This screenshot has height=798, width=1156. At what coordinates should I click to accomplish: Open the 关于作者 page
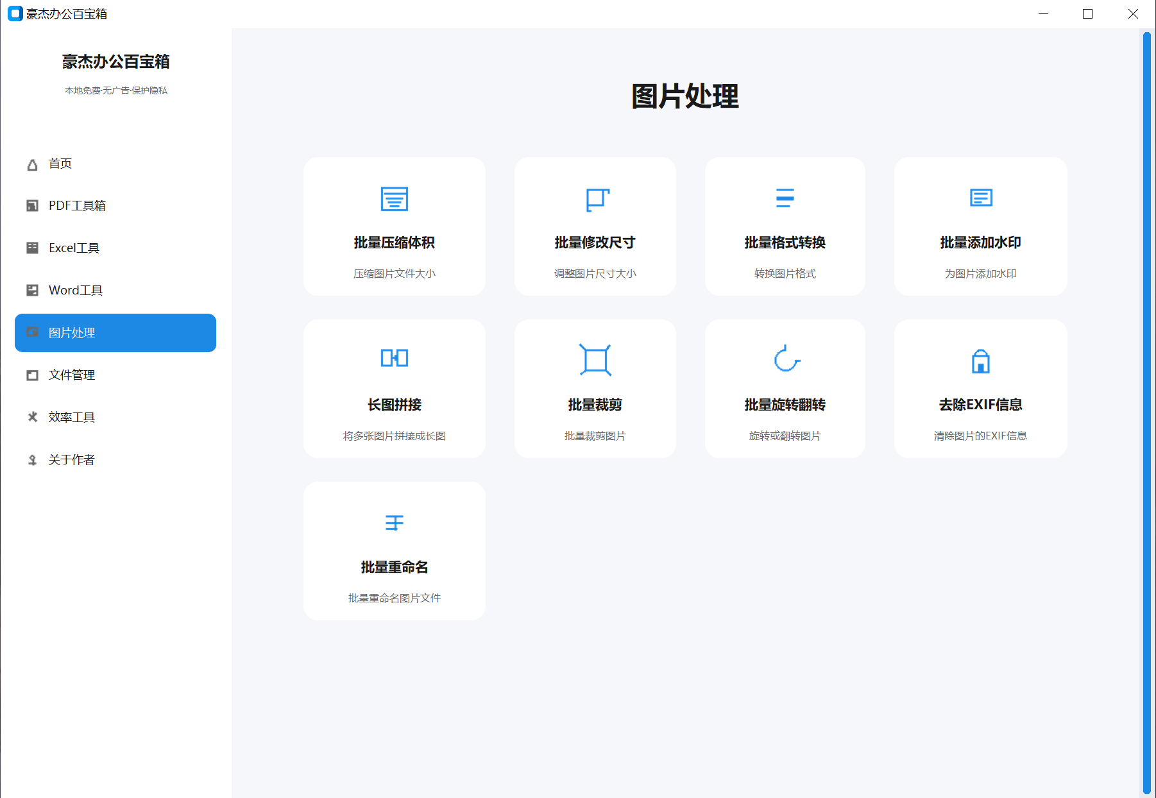[x=115, y=460]
